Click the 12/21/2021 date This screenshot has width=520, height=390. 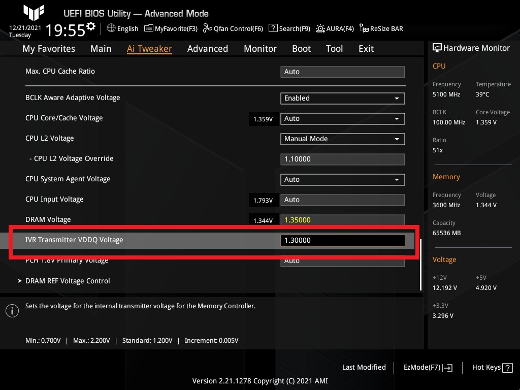(x=25, y=28)
